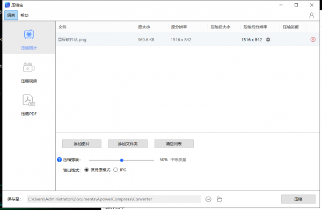Open the output folder icon
Screen dimensions: 322x210
(219, 199)
